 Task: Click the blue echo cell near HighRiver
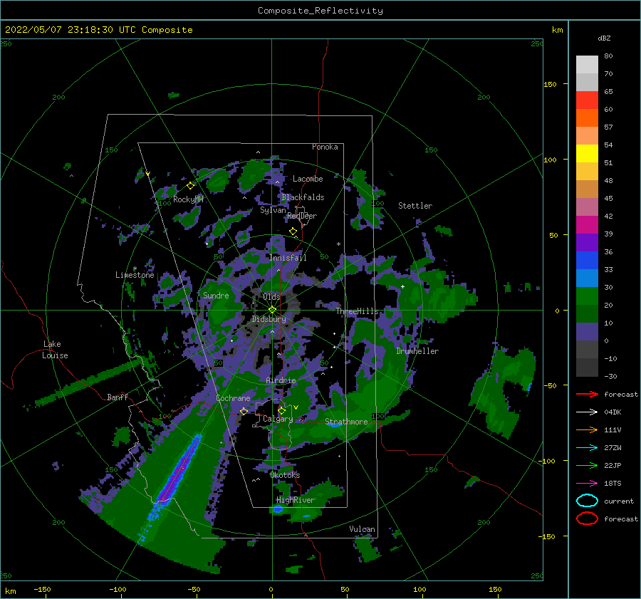point(278,509)
